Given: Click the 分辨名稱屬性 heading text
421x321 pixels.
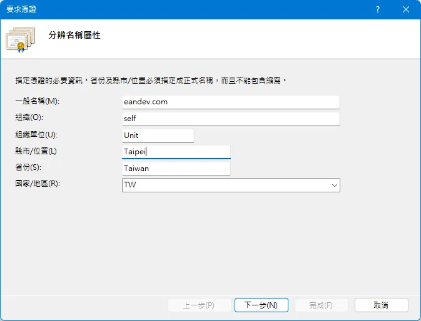Looking at the screenshot, I should (x=74, y=36).
